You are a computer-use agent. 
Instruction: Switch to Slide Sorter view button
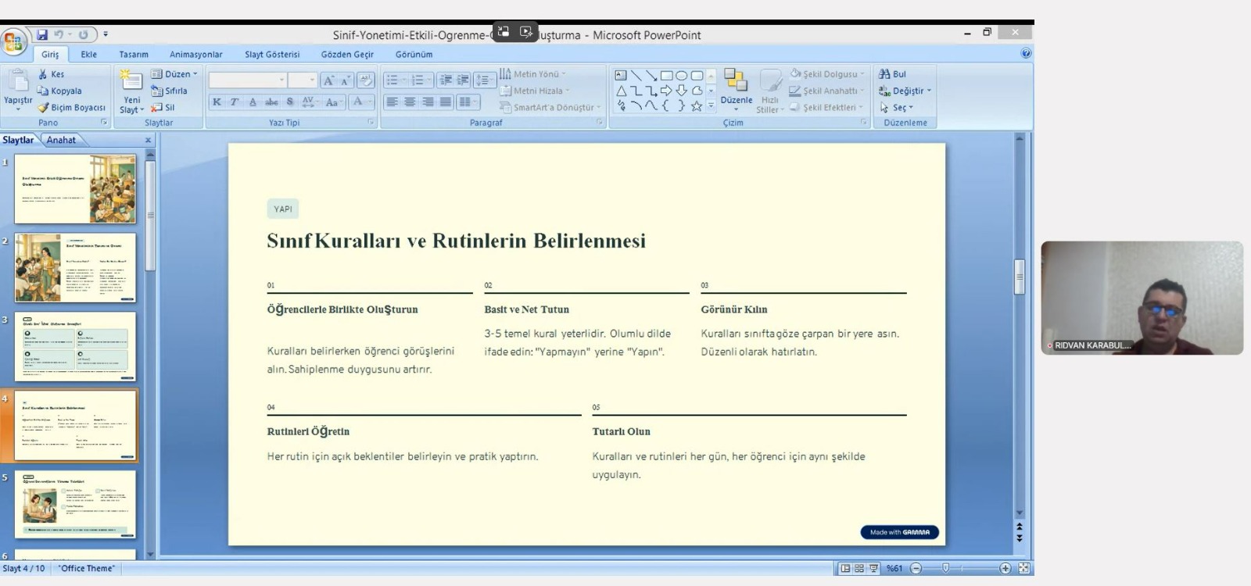pyautogui.click(x=859, y=568)
